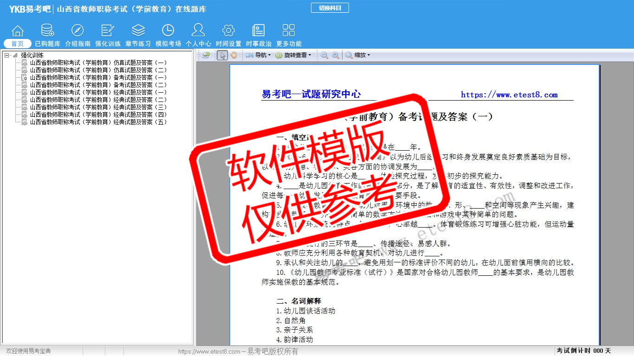The height and width of the screenshot is (356, 634).
Task: Click the 易考吧—试题研究中心 header text
Action: pyautogui.click(x=311, y=94)
